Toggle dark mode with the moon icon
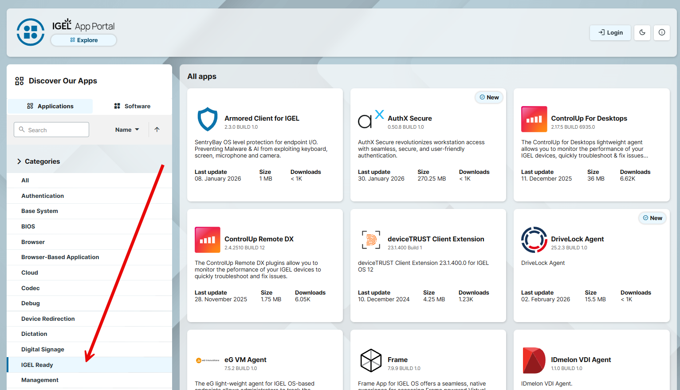Viewport: 680px width, 390px height. coord(642,32)
